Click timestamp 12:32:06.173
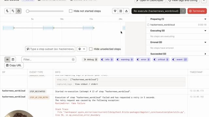The image size is (209, 117). coord(197,91)
